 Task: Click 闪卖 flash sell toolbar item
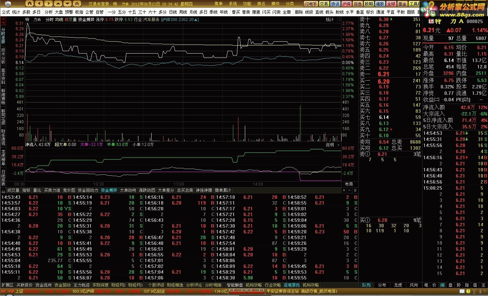tap(277, 12)
